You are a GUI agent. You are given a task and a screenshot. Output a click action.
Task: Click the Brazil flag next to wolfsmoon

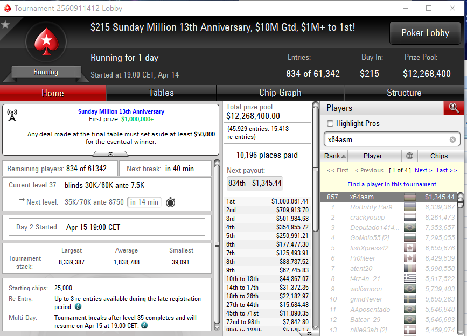pos(410,289)
